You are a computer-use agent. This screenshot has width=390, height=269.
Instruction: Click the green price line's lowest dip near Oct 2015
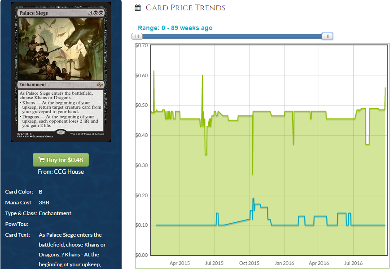[x=253, y=174]
